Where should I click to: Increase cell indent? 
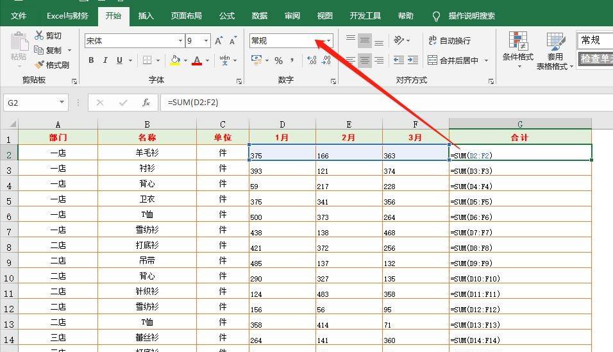(413, 60)
